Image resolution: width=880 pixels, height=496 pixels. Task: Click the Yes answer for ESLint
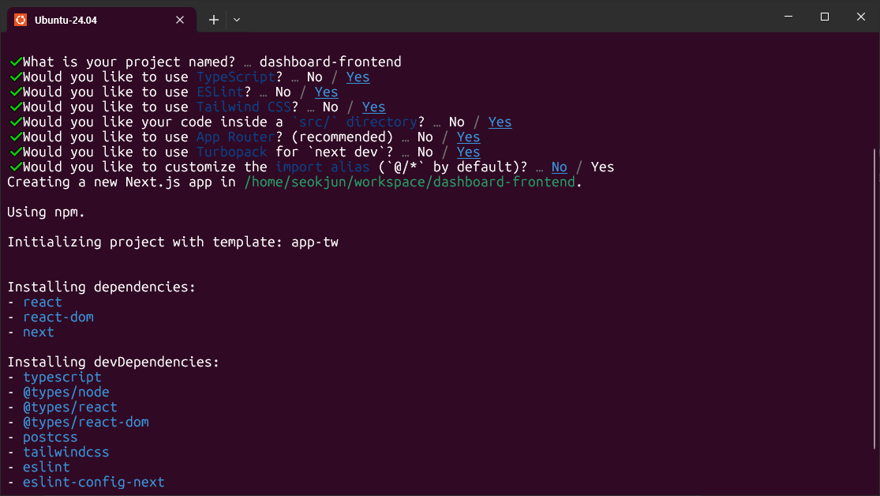click(326, 92)
